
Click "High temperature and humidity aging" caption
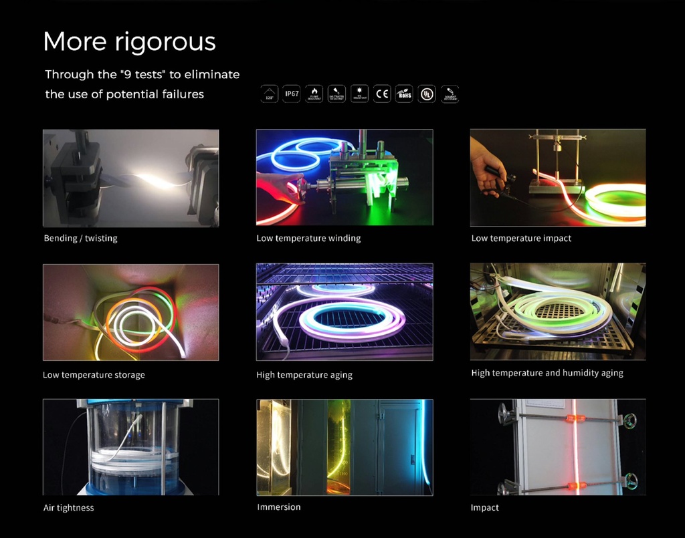click(547, 373)
